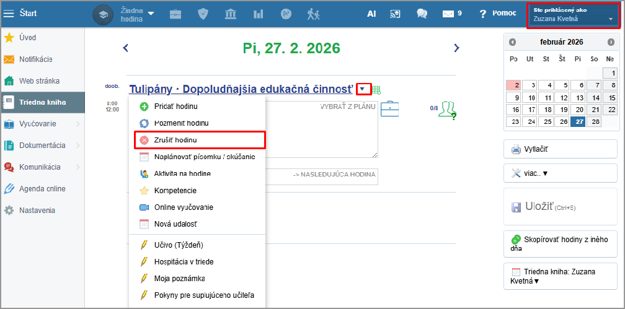Click the Uložiť save button

click(561, 207)
